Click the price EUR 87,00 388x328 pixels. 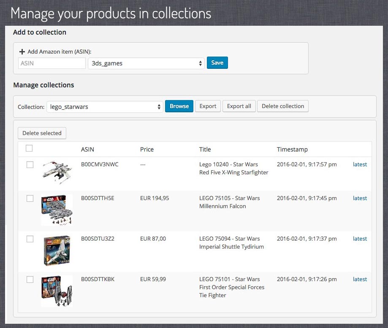[x=153, y=239]
